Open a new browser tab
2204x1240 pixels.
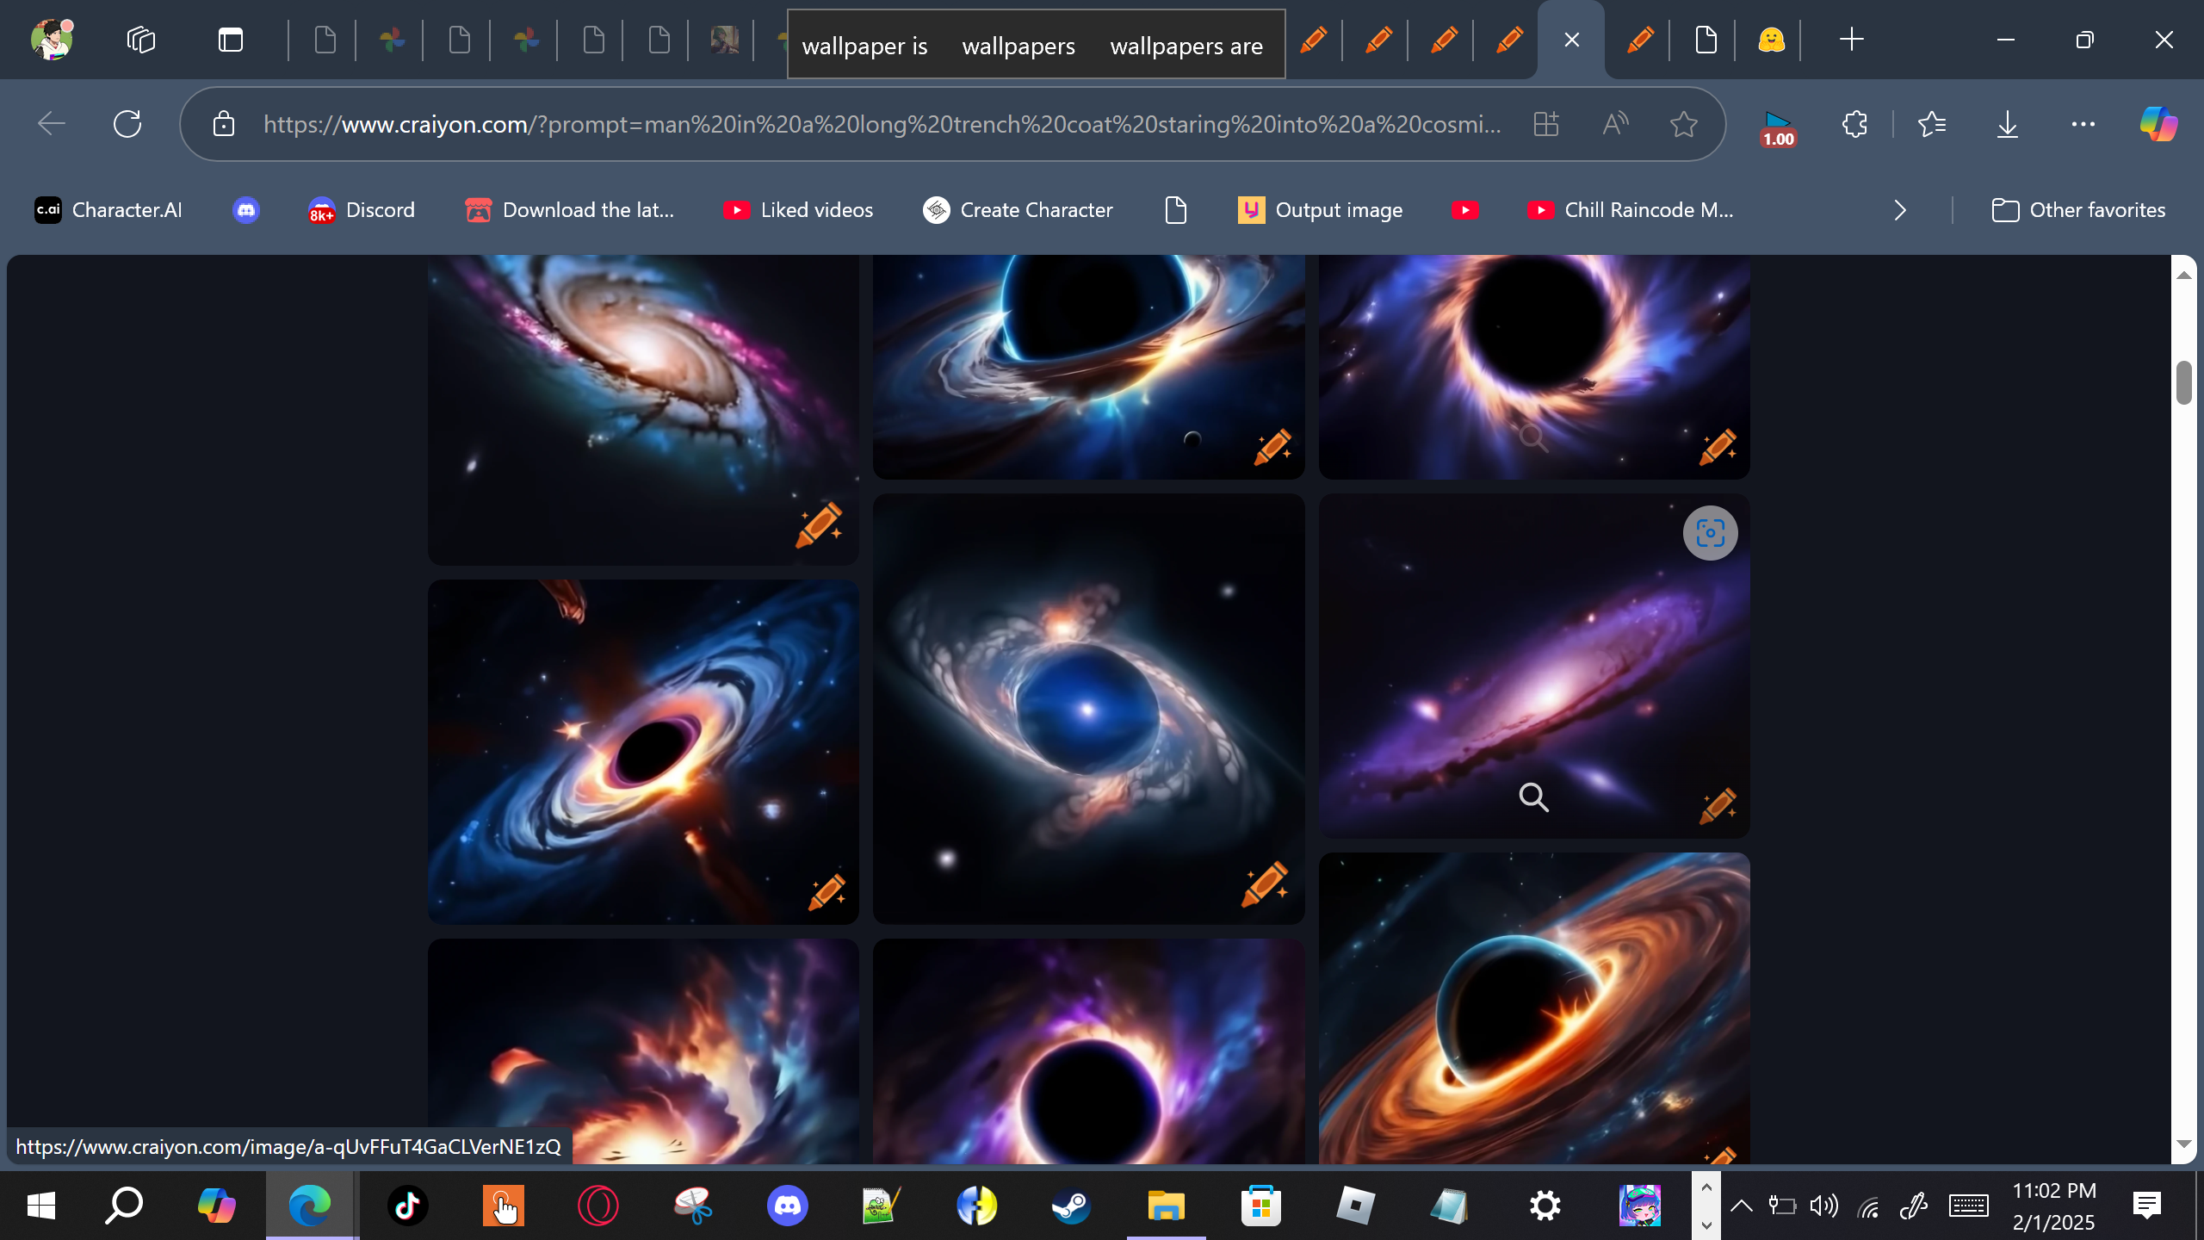1851,40
